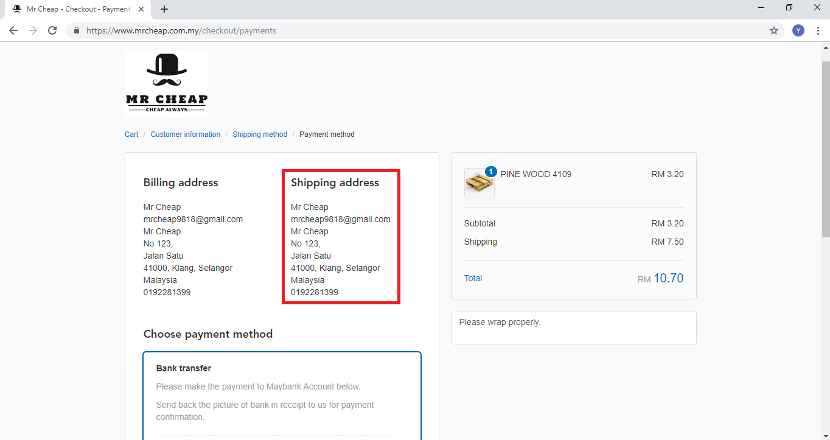Click the browser forward arrow
Viewport: 830px width, 440px height.
coord(33,30)
